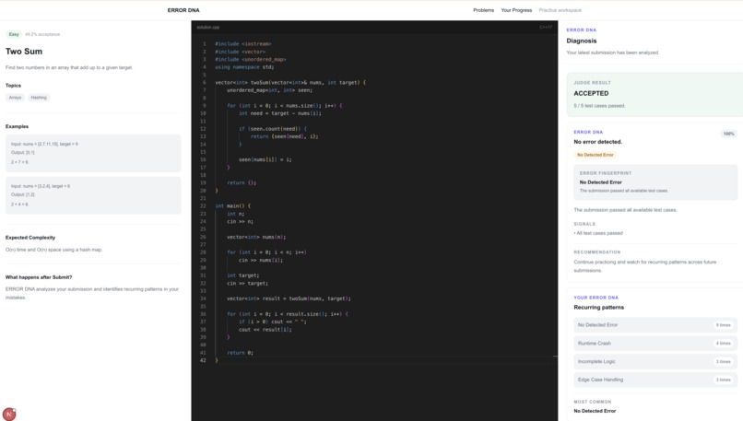The height and width of the screenshot is (421, 743).
Task: Click the 49.2% acceptance text
Action: coord(42,34)
